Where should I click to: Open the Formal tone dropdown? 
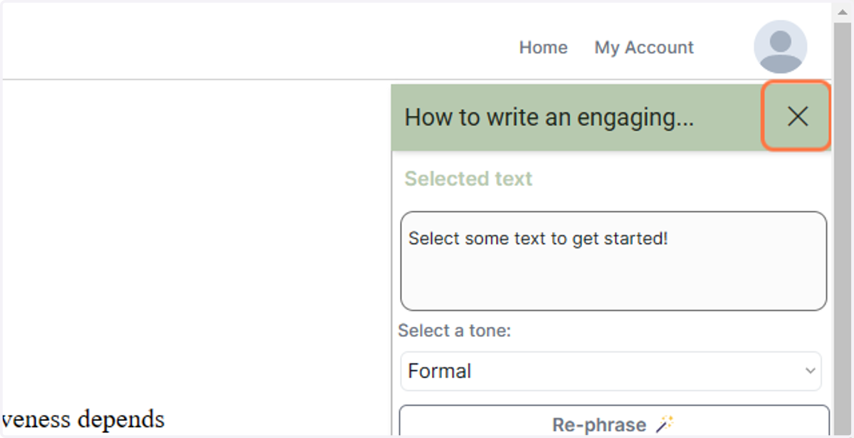pos(611,371)
